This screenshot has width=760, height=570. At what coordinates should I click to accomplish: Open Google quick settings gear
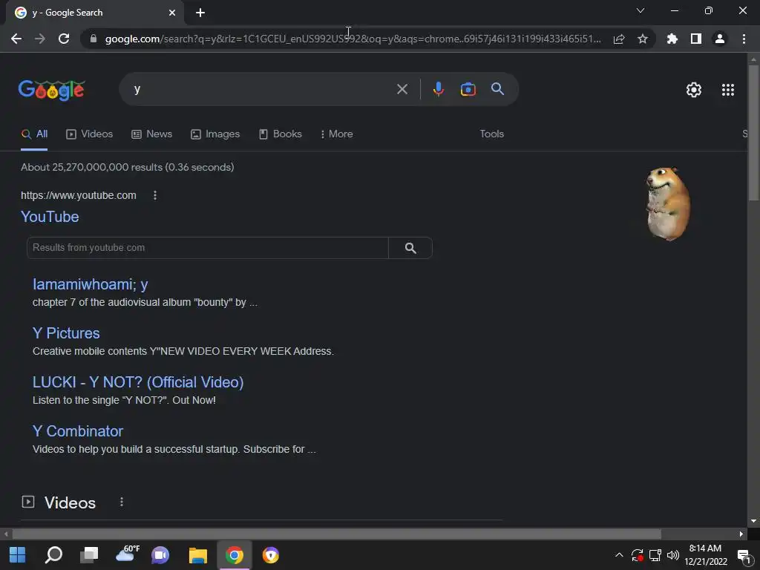click(694, 90)
